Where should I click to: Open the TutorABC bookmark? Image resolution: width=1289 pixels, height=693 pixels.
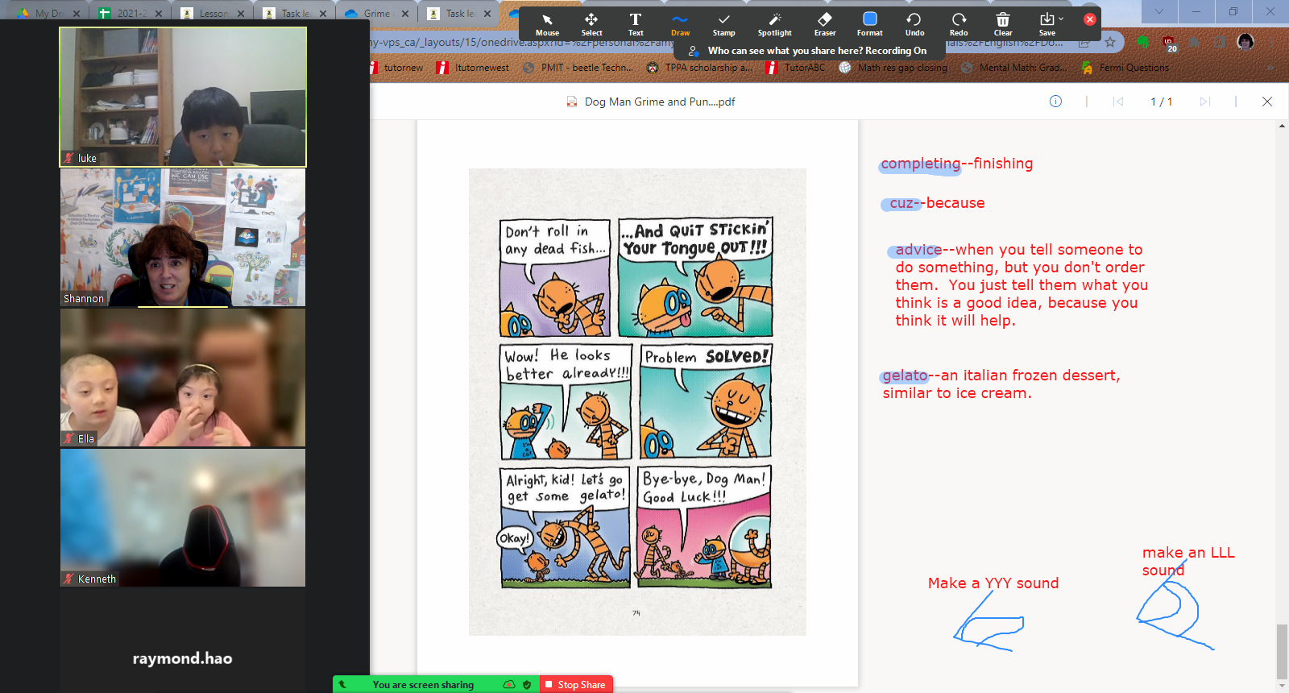click(x=796, y=68)
